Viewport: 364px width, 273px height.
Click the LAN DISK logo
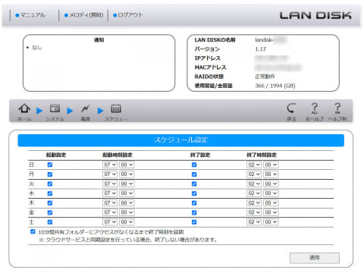315,15
